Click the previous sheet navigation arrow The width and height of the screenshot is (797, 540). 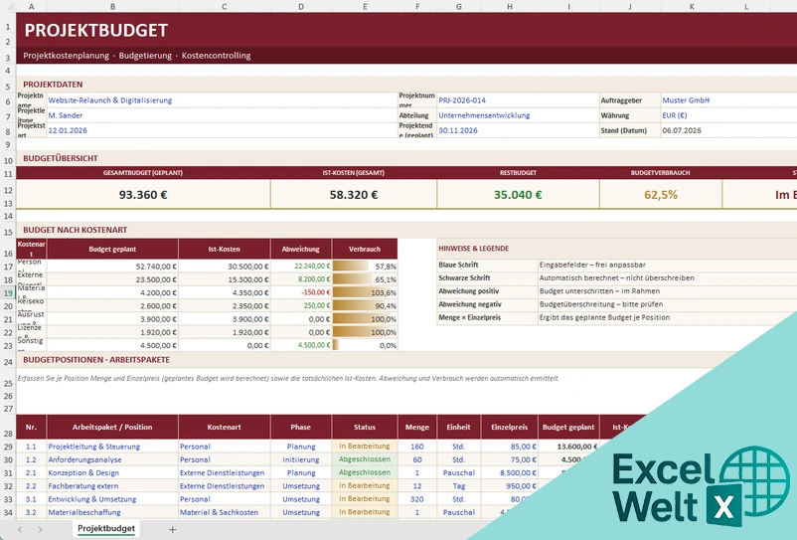20,529
